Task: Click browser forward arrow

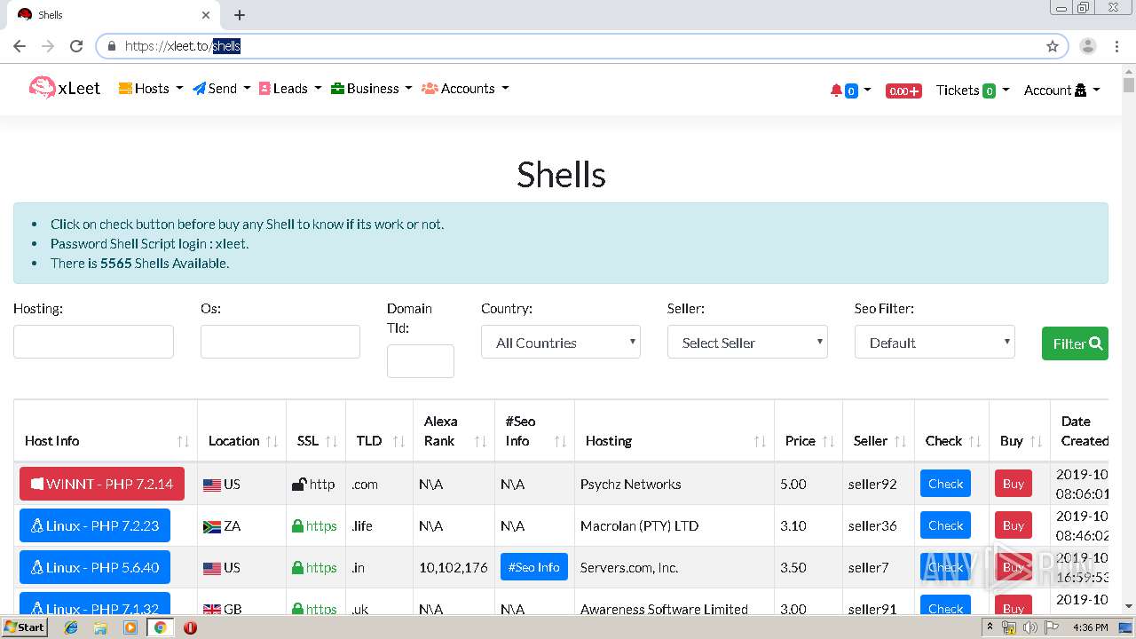Action: pos(48,46)
